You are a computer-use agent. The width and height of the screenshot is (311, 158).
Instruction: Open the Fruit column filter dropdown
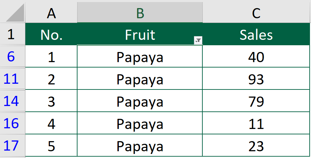[x=198, y=40]
